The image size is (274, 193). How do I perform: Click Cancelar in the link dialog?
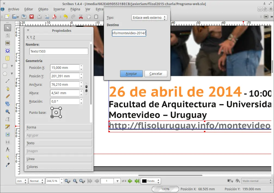[156, 73]
